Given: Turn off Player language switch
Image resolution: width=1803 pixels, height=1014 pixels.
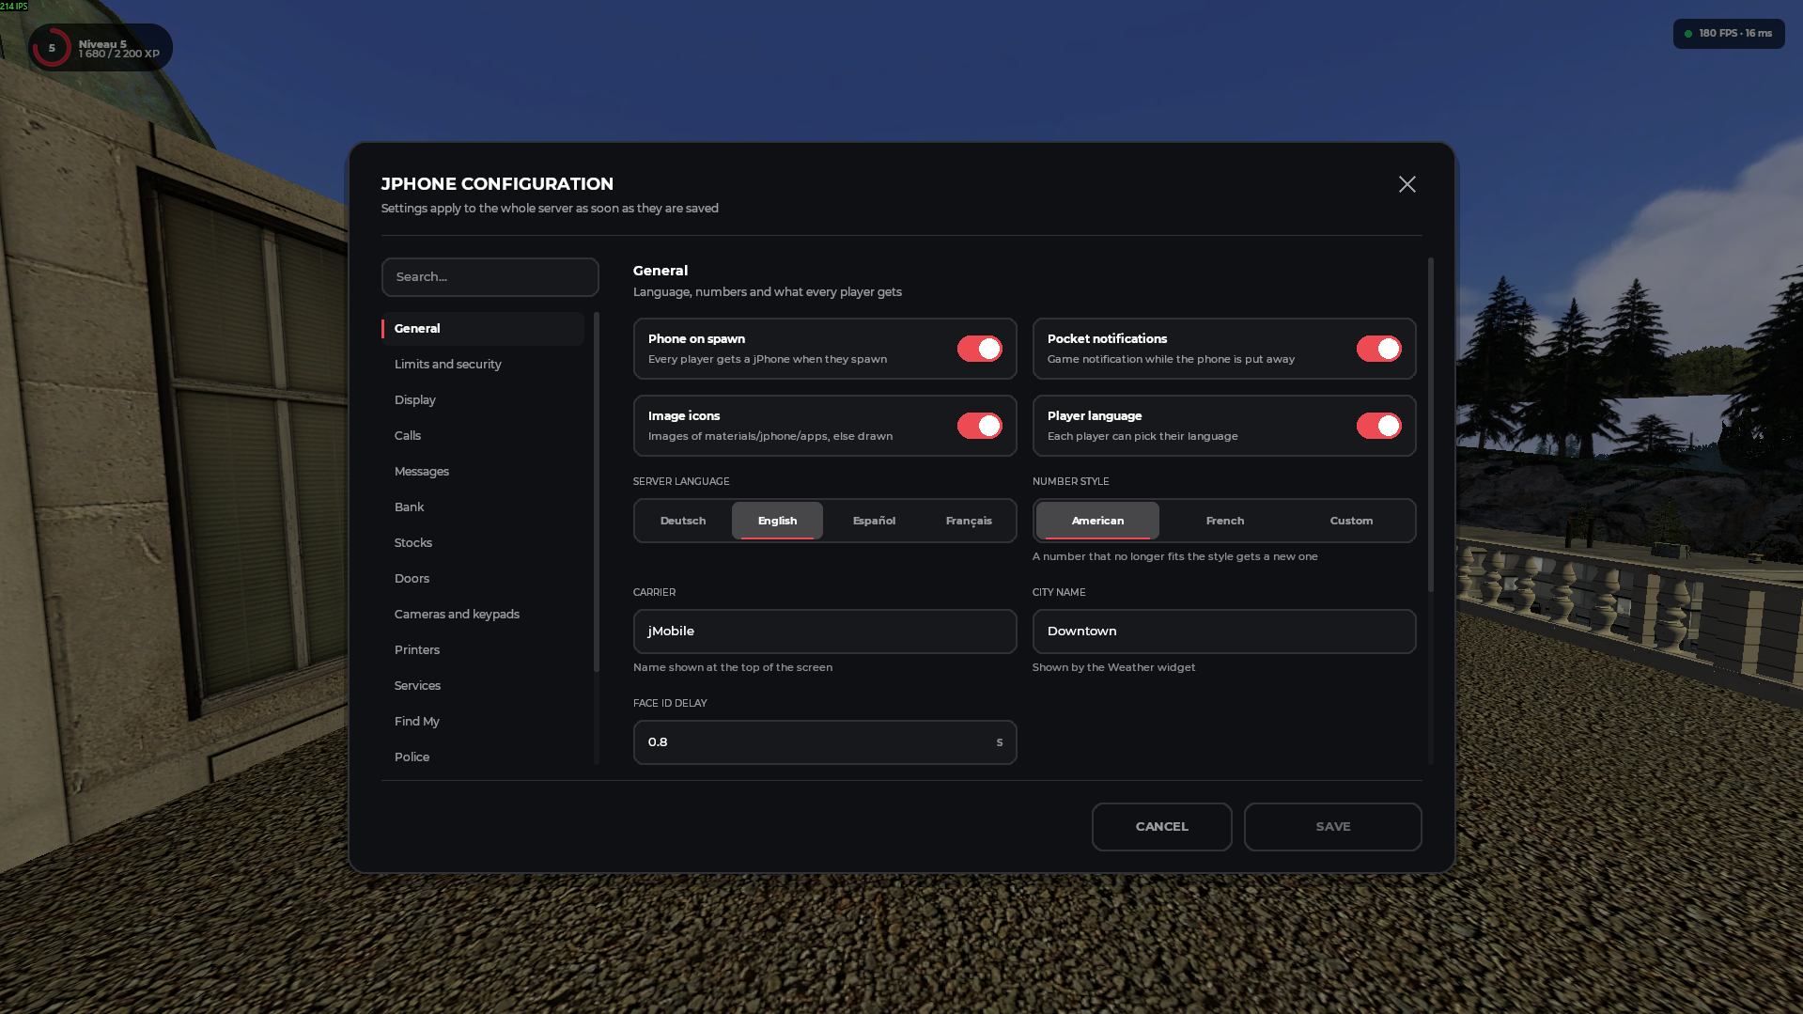Looking at the screenshot, I should coord(1378,426).
